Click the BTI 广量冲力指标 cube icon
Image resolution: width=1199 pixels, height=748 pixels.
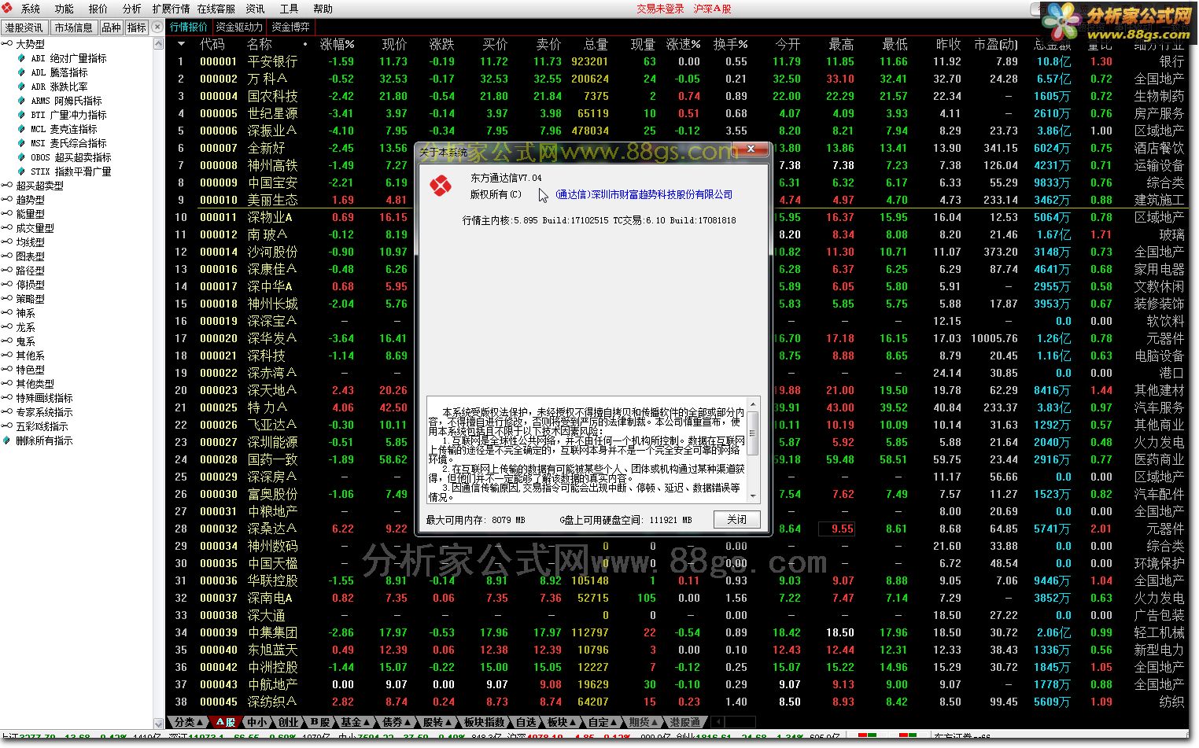pos(21,115)
